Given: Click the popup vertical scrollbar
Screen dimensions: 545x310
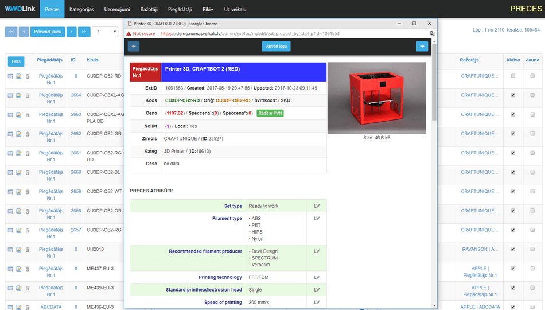Looking at the screenshot, I should click(434, 172).
